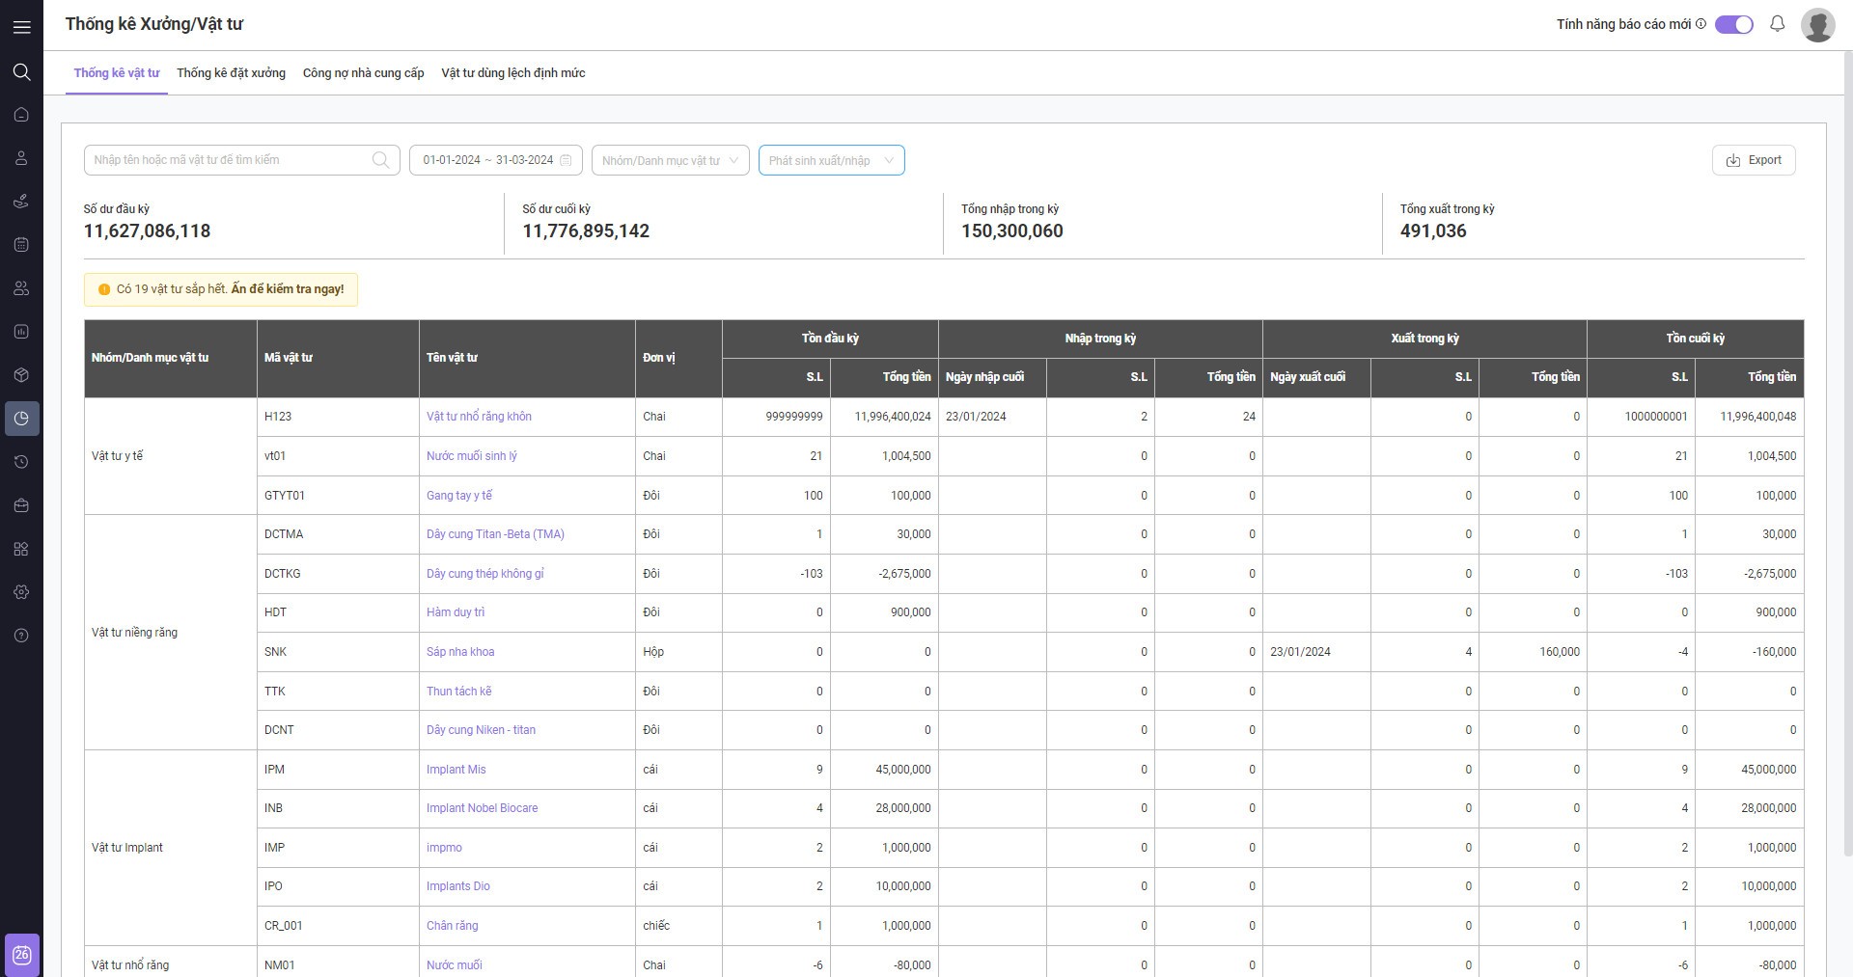Open the calendar icon in the sidebar
Image resolution: width=1853 pixels, height=977 pixels.
point(21,245)
